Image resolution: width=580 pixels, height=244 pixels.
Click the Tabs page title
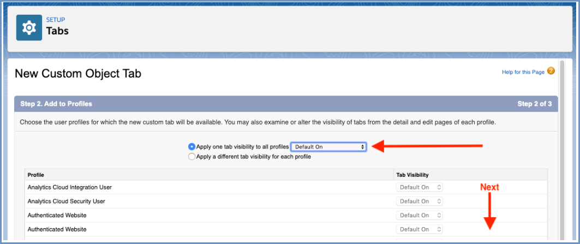(57, 31)
